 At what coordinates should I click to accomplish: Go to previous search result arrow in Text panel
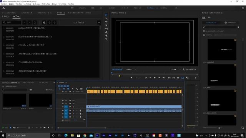(25, 23)
